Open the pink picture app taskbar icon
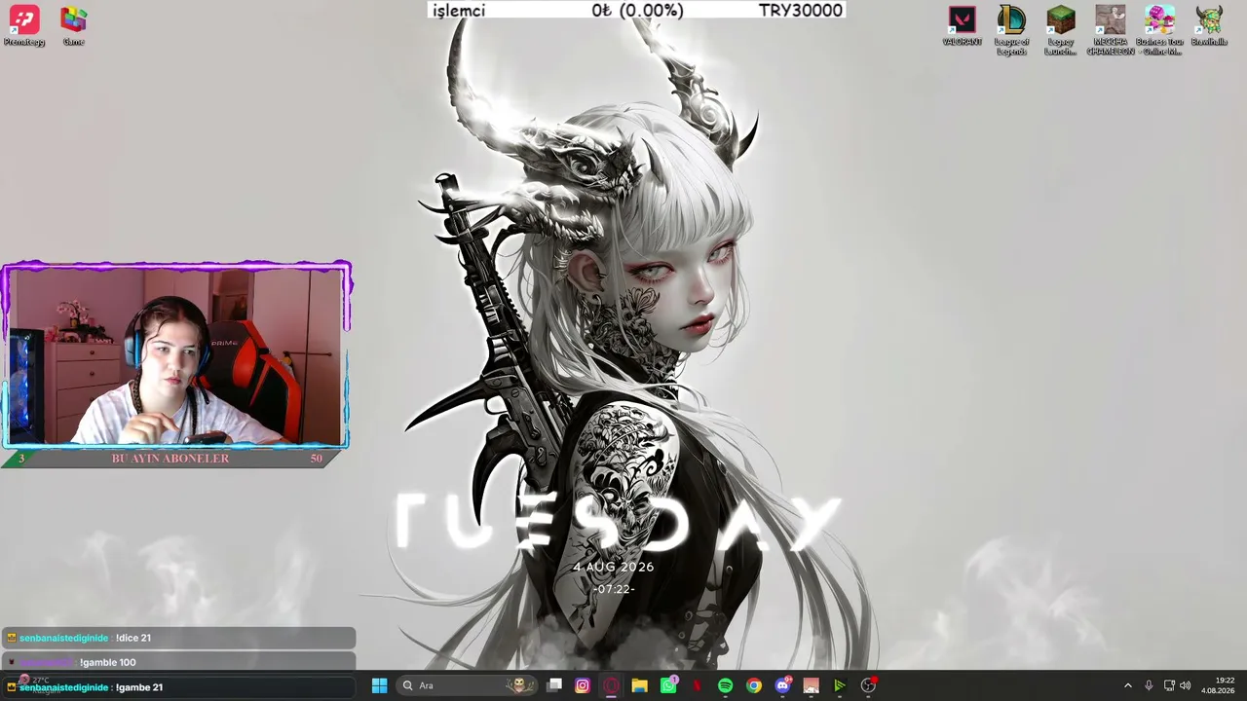The height and width of the screenshot is (701, 1247). pyautogui.click(x=811, y=685)
